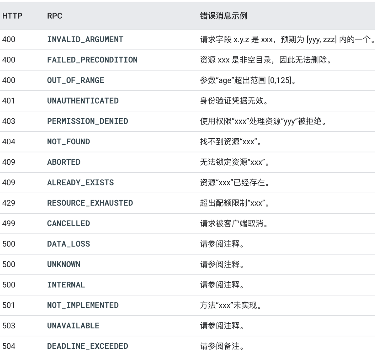
Task: Select the NOT_FOUND code
Action: point(68,141)
